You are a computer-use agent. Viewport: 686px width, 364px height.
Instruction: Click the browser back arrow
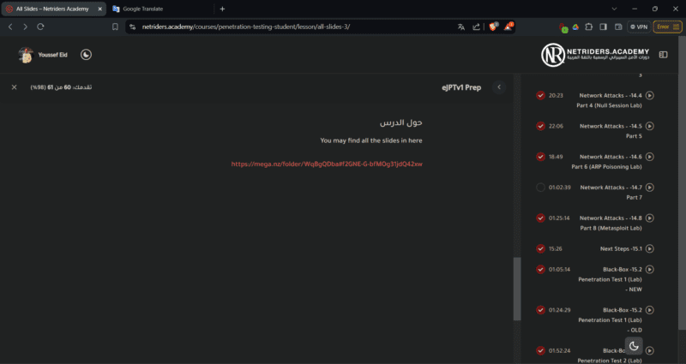pos(10,27)
